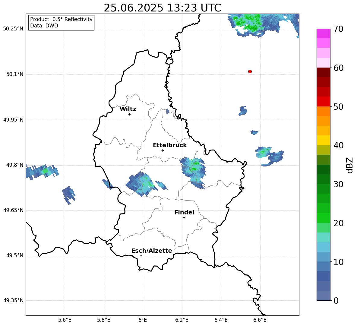Select the Findel city label
This screenshot has height=326, width=357.
(x=184, y=212)
